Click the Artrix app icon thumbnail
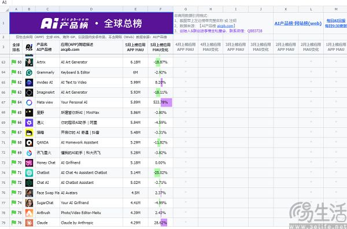The image size is (347, 229). click(29, 62)
